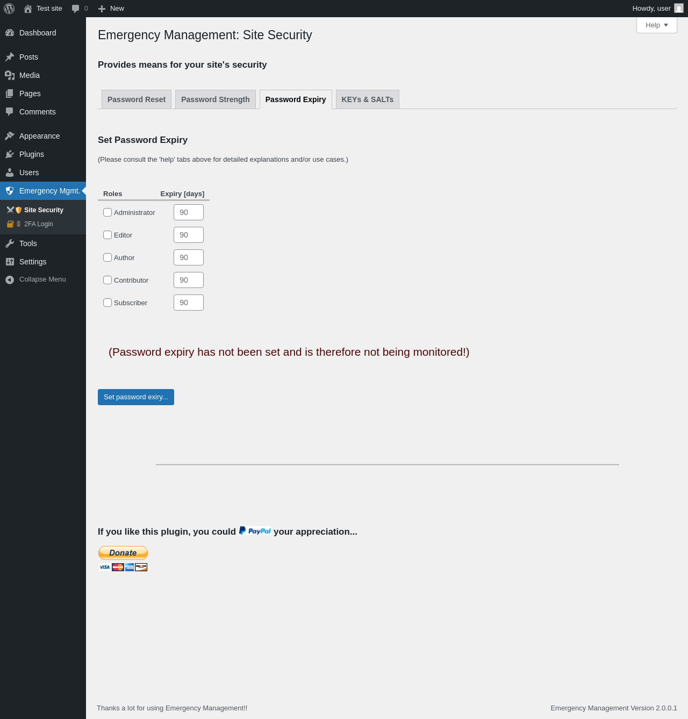The image size is (688, 719).
Task: Toggle the Subscriber role checkbox
Action: [x=107, y=303]
